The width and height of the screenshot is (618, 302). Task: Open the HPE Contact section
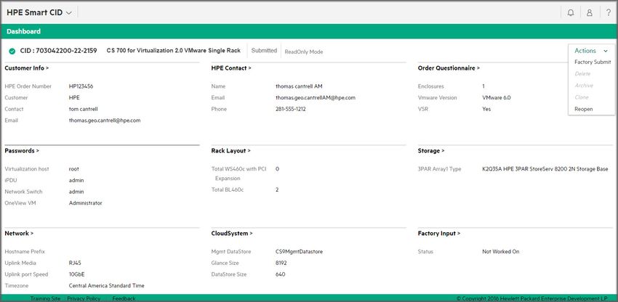coord(231,68)
